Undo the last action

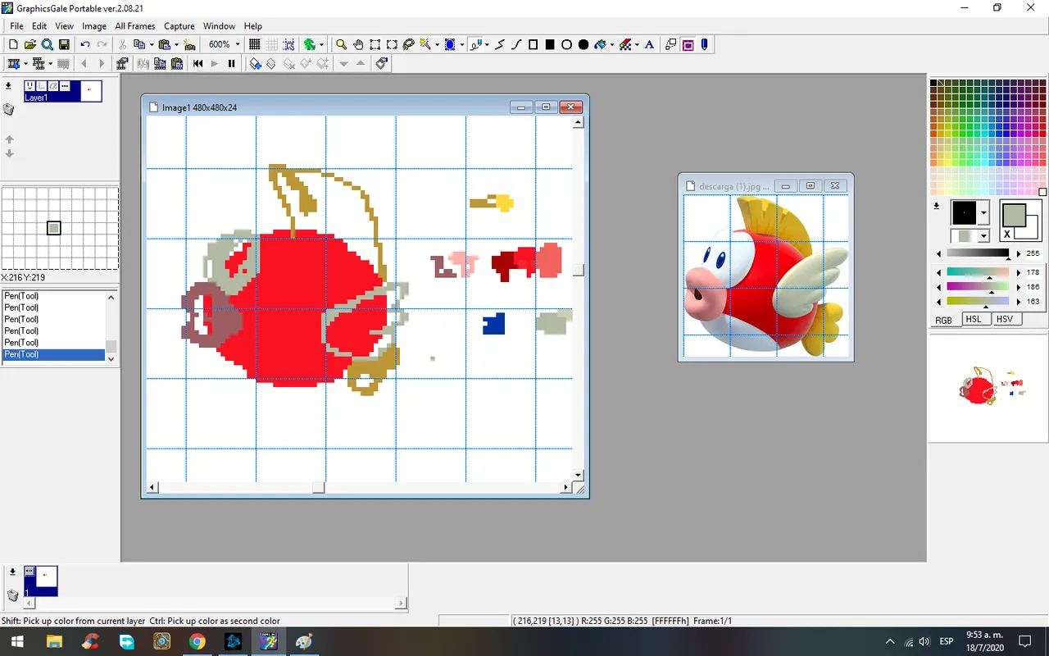pyautogui.click(x=84, y=44)
